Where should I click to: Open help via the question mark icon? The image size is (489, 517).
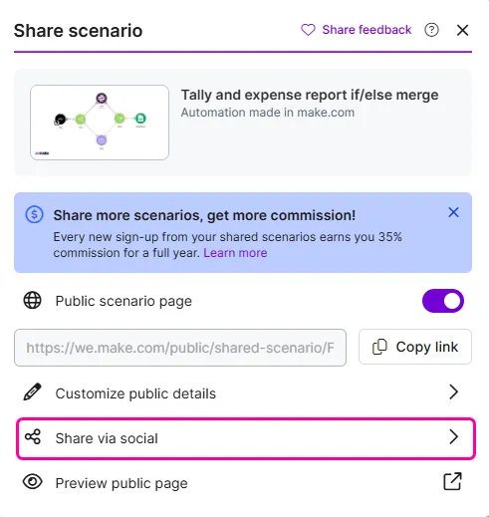point(431,30)
